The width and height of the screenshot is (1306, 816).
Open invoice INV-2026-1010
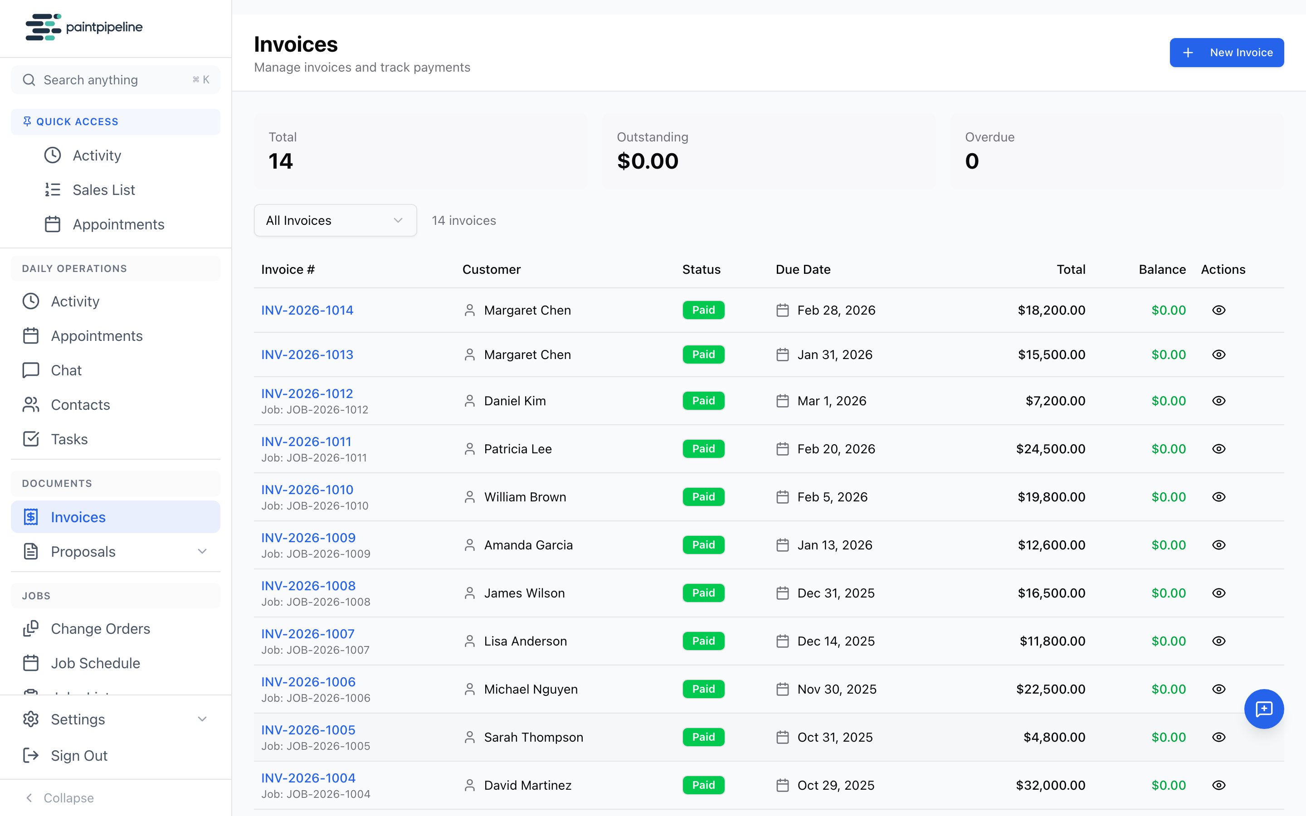[x=307, y=490]
